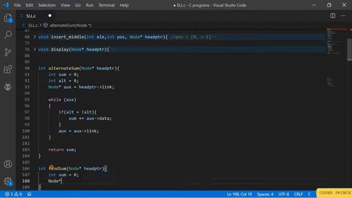This screenshot has height=198, width=352.
Task: Click 'int alt = 0;' on line 92
Action: coord(64,81)
